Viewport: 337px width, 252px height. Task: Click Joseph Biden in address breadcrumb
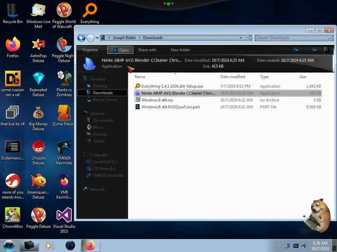pyautogui.click(x=124, y=38)
